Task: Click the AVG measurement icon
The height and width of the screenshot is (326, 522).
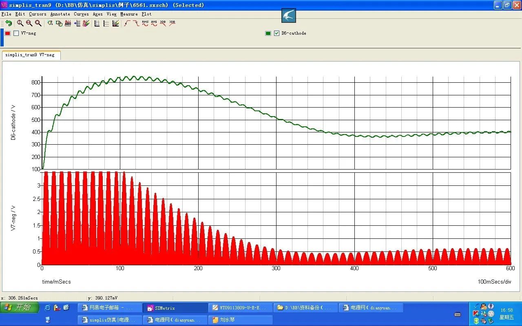Action: (154, 24)
